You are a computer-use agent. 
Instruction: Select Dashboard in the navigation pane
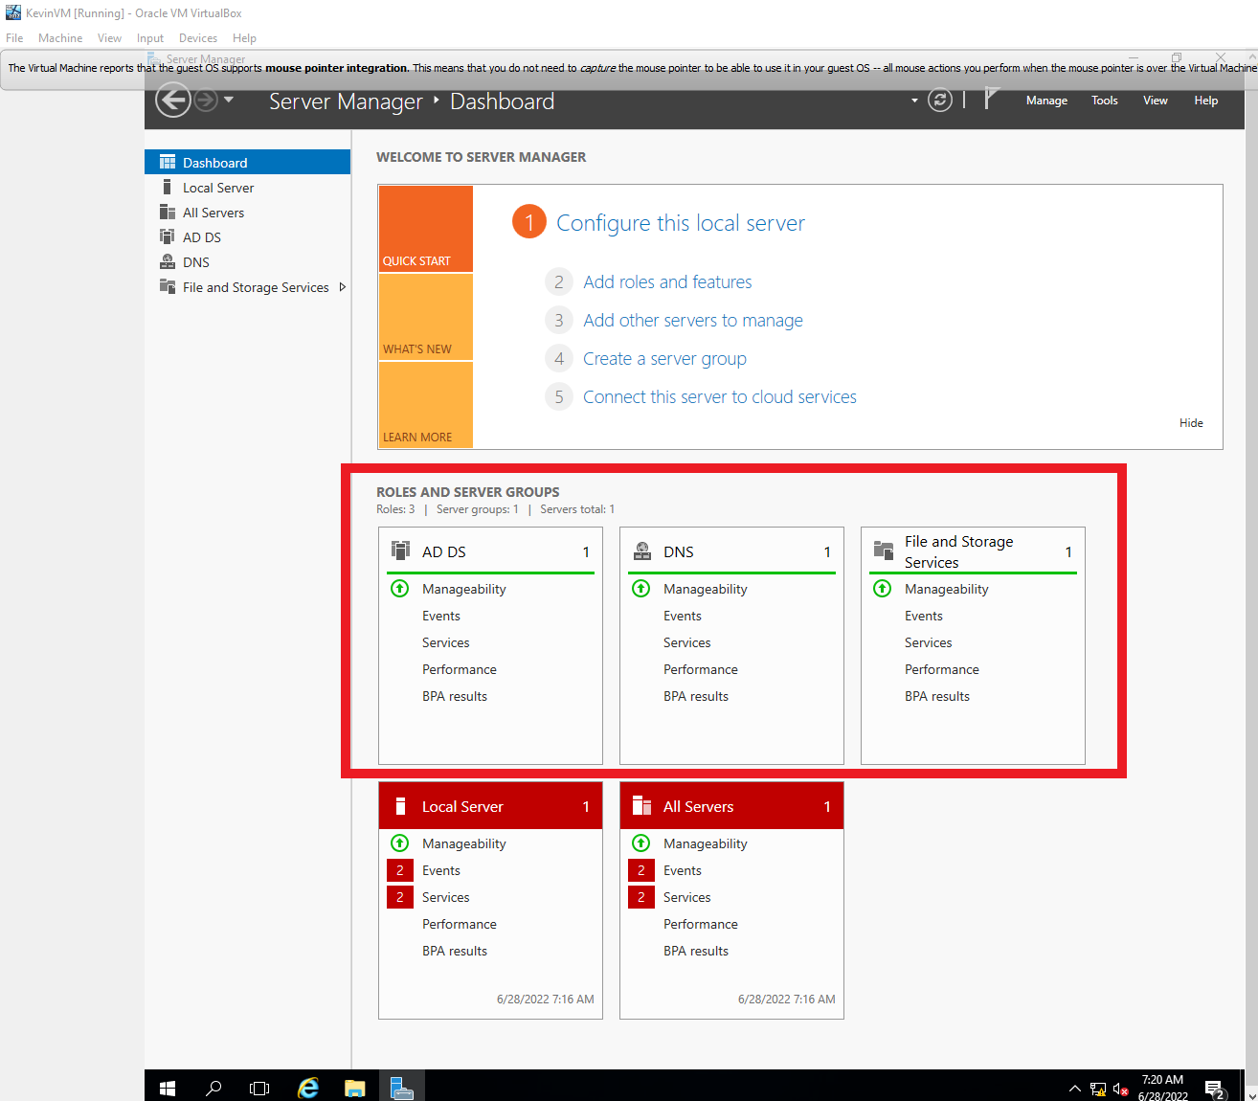[214, 162]
